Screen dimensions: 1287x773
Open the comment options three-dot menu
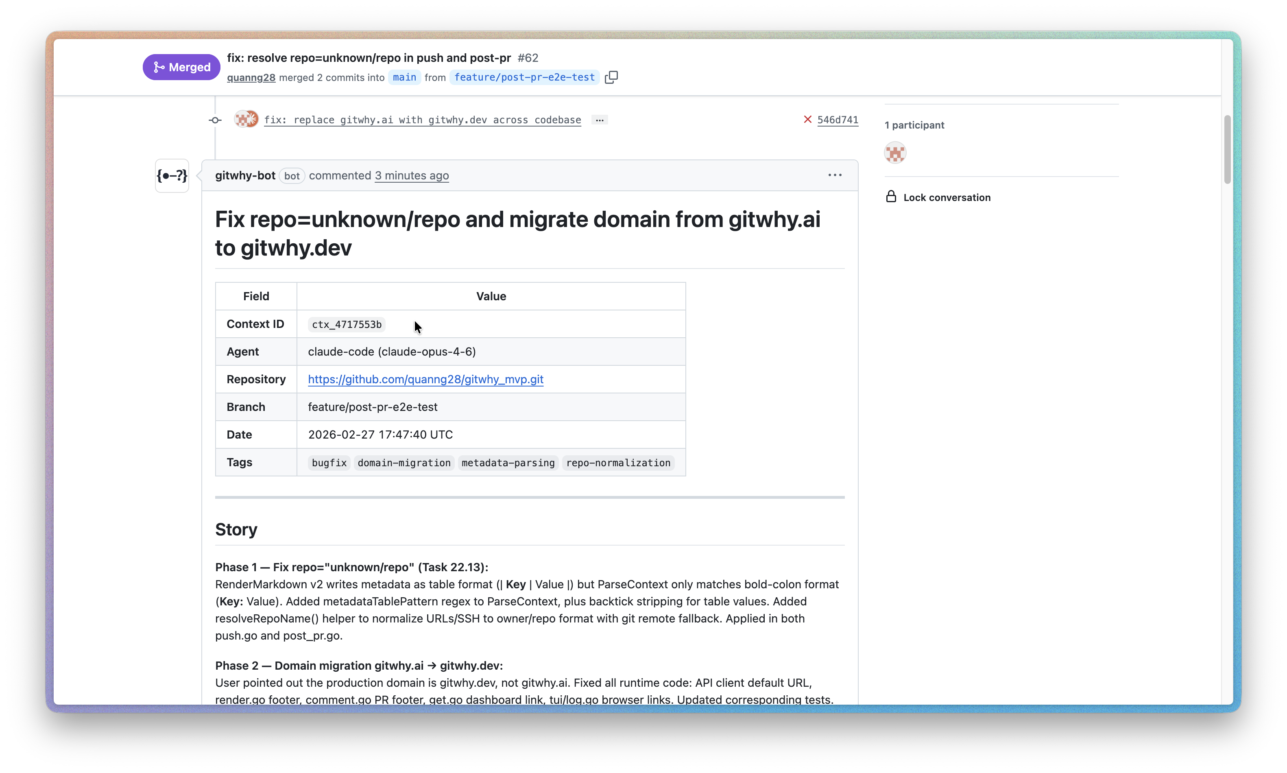coord(835,175)
